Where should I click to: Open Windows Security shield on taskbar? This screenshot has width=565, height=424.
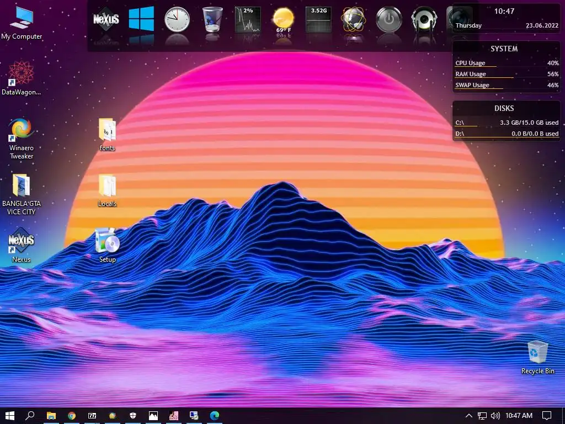coord(133,416)
